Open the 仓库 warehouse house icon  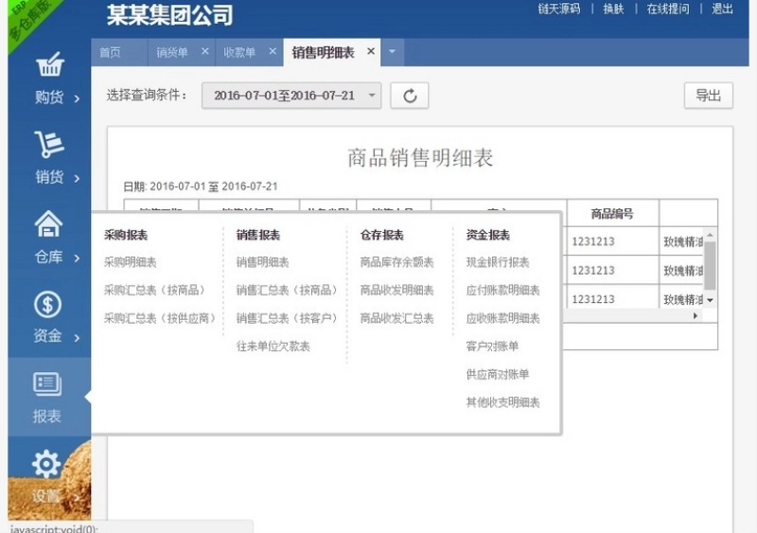pyautogui.click(x=49, y=223)
